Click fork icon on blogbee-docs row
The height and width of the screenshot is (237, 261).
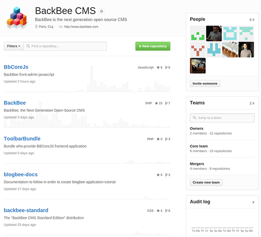click(x=166, y=175)
